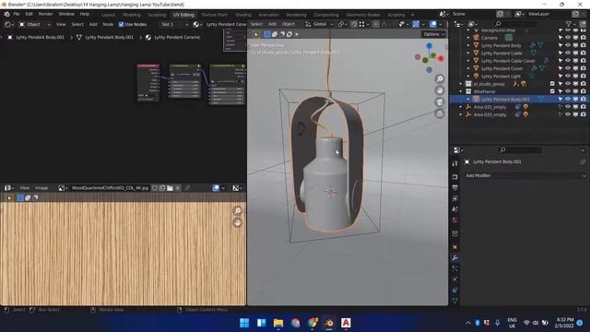Click the pan hand icon in 3D viewport

440,90
